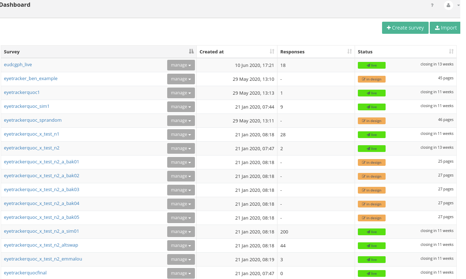Click the Import button
Screen dimensions: 466x279
[445, 27]
